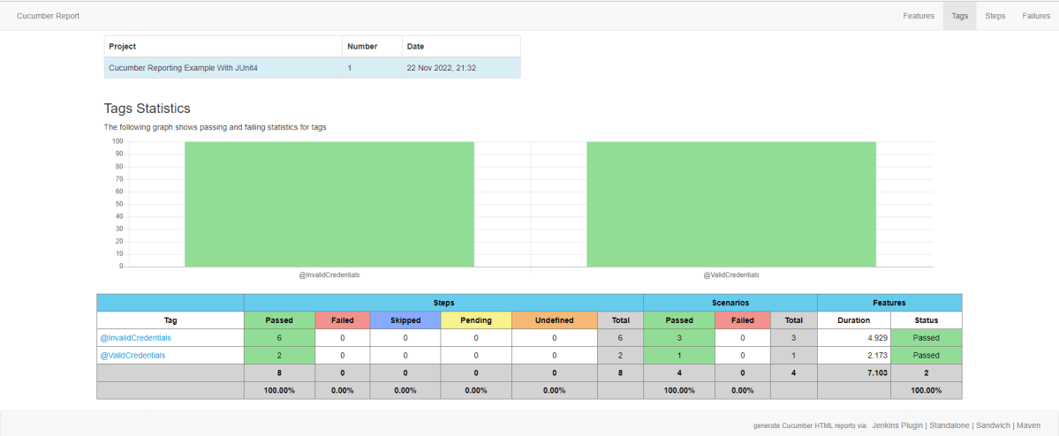This screenshot has width=1059, height=436.
Task: Switch to the Steps tab
Action: [x=995, y=16]
